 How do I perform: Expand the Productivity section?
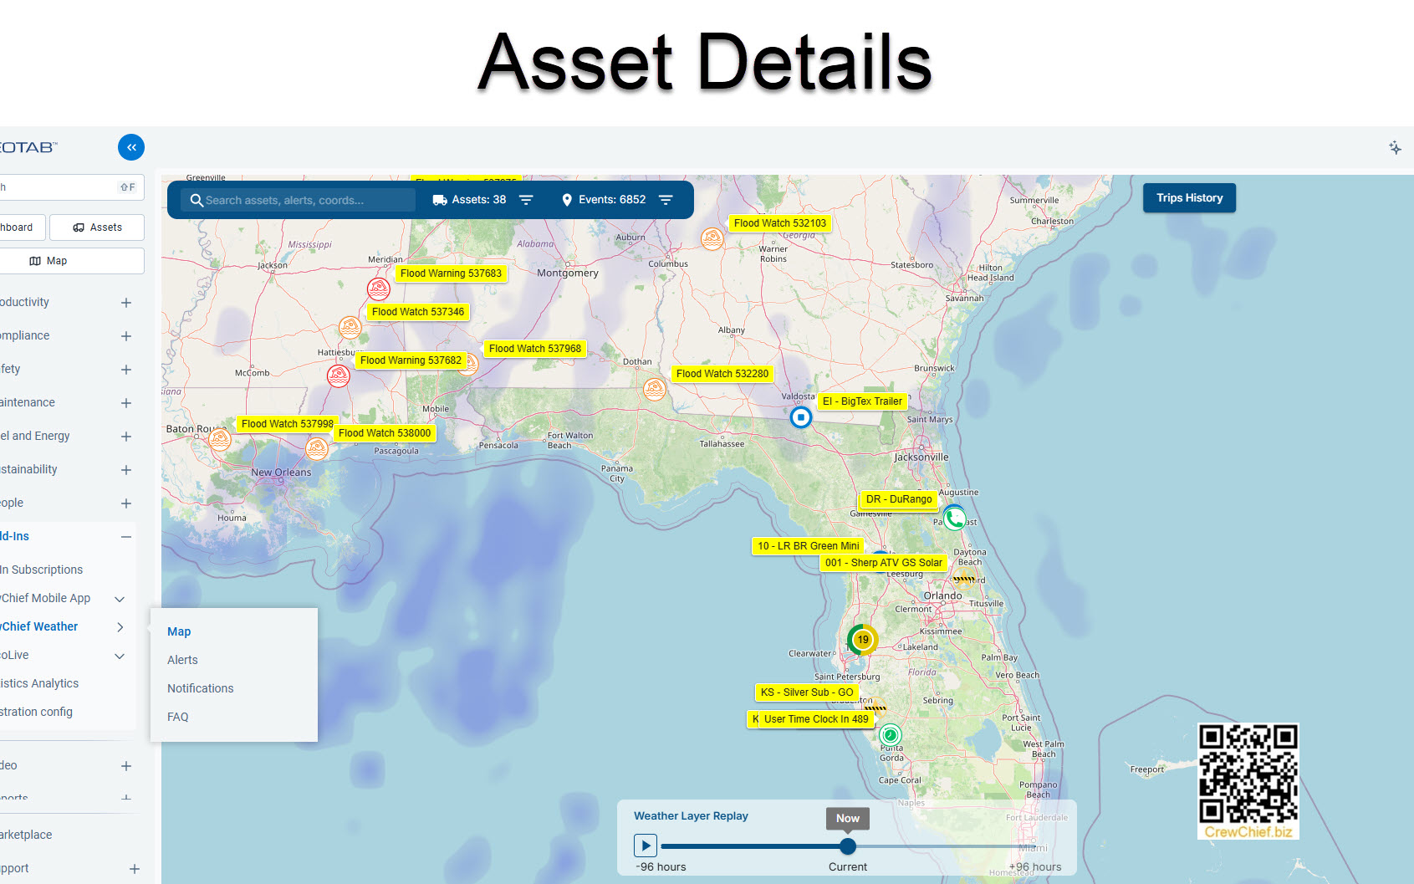(x=126, y=303)
